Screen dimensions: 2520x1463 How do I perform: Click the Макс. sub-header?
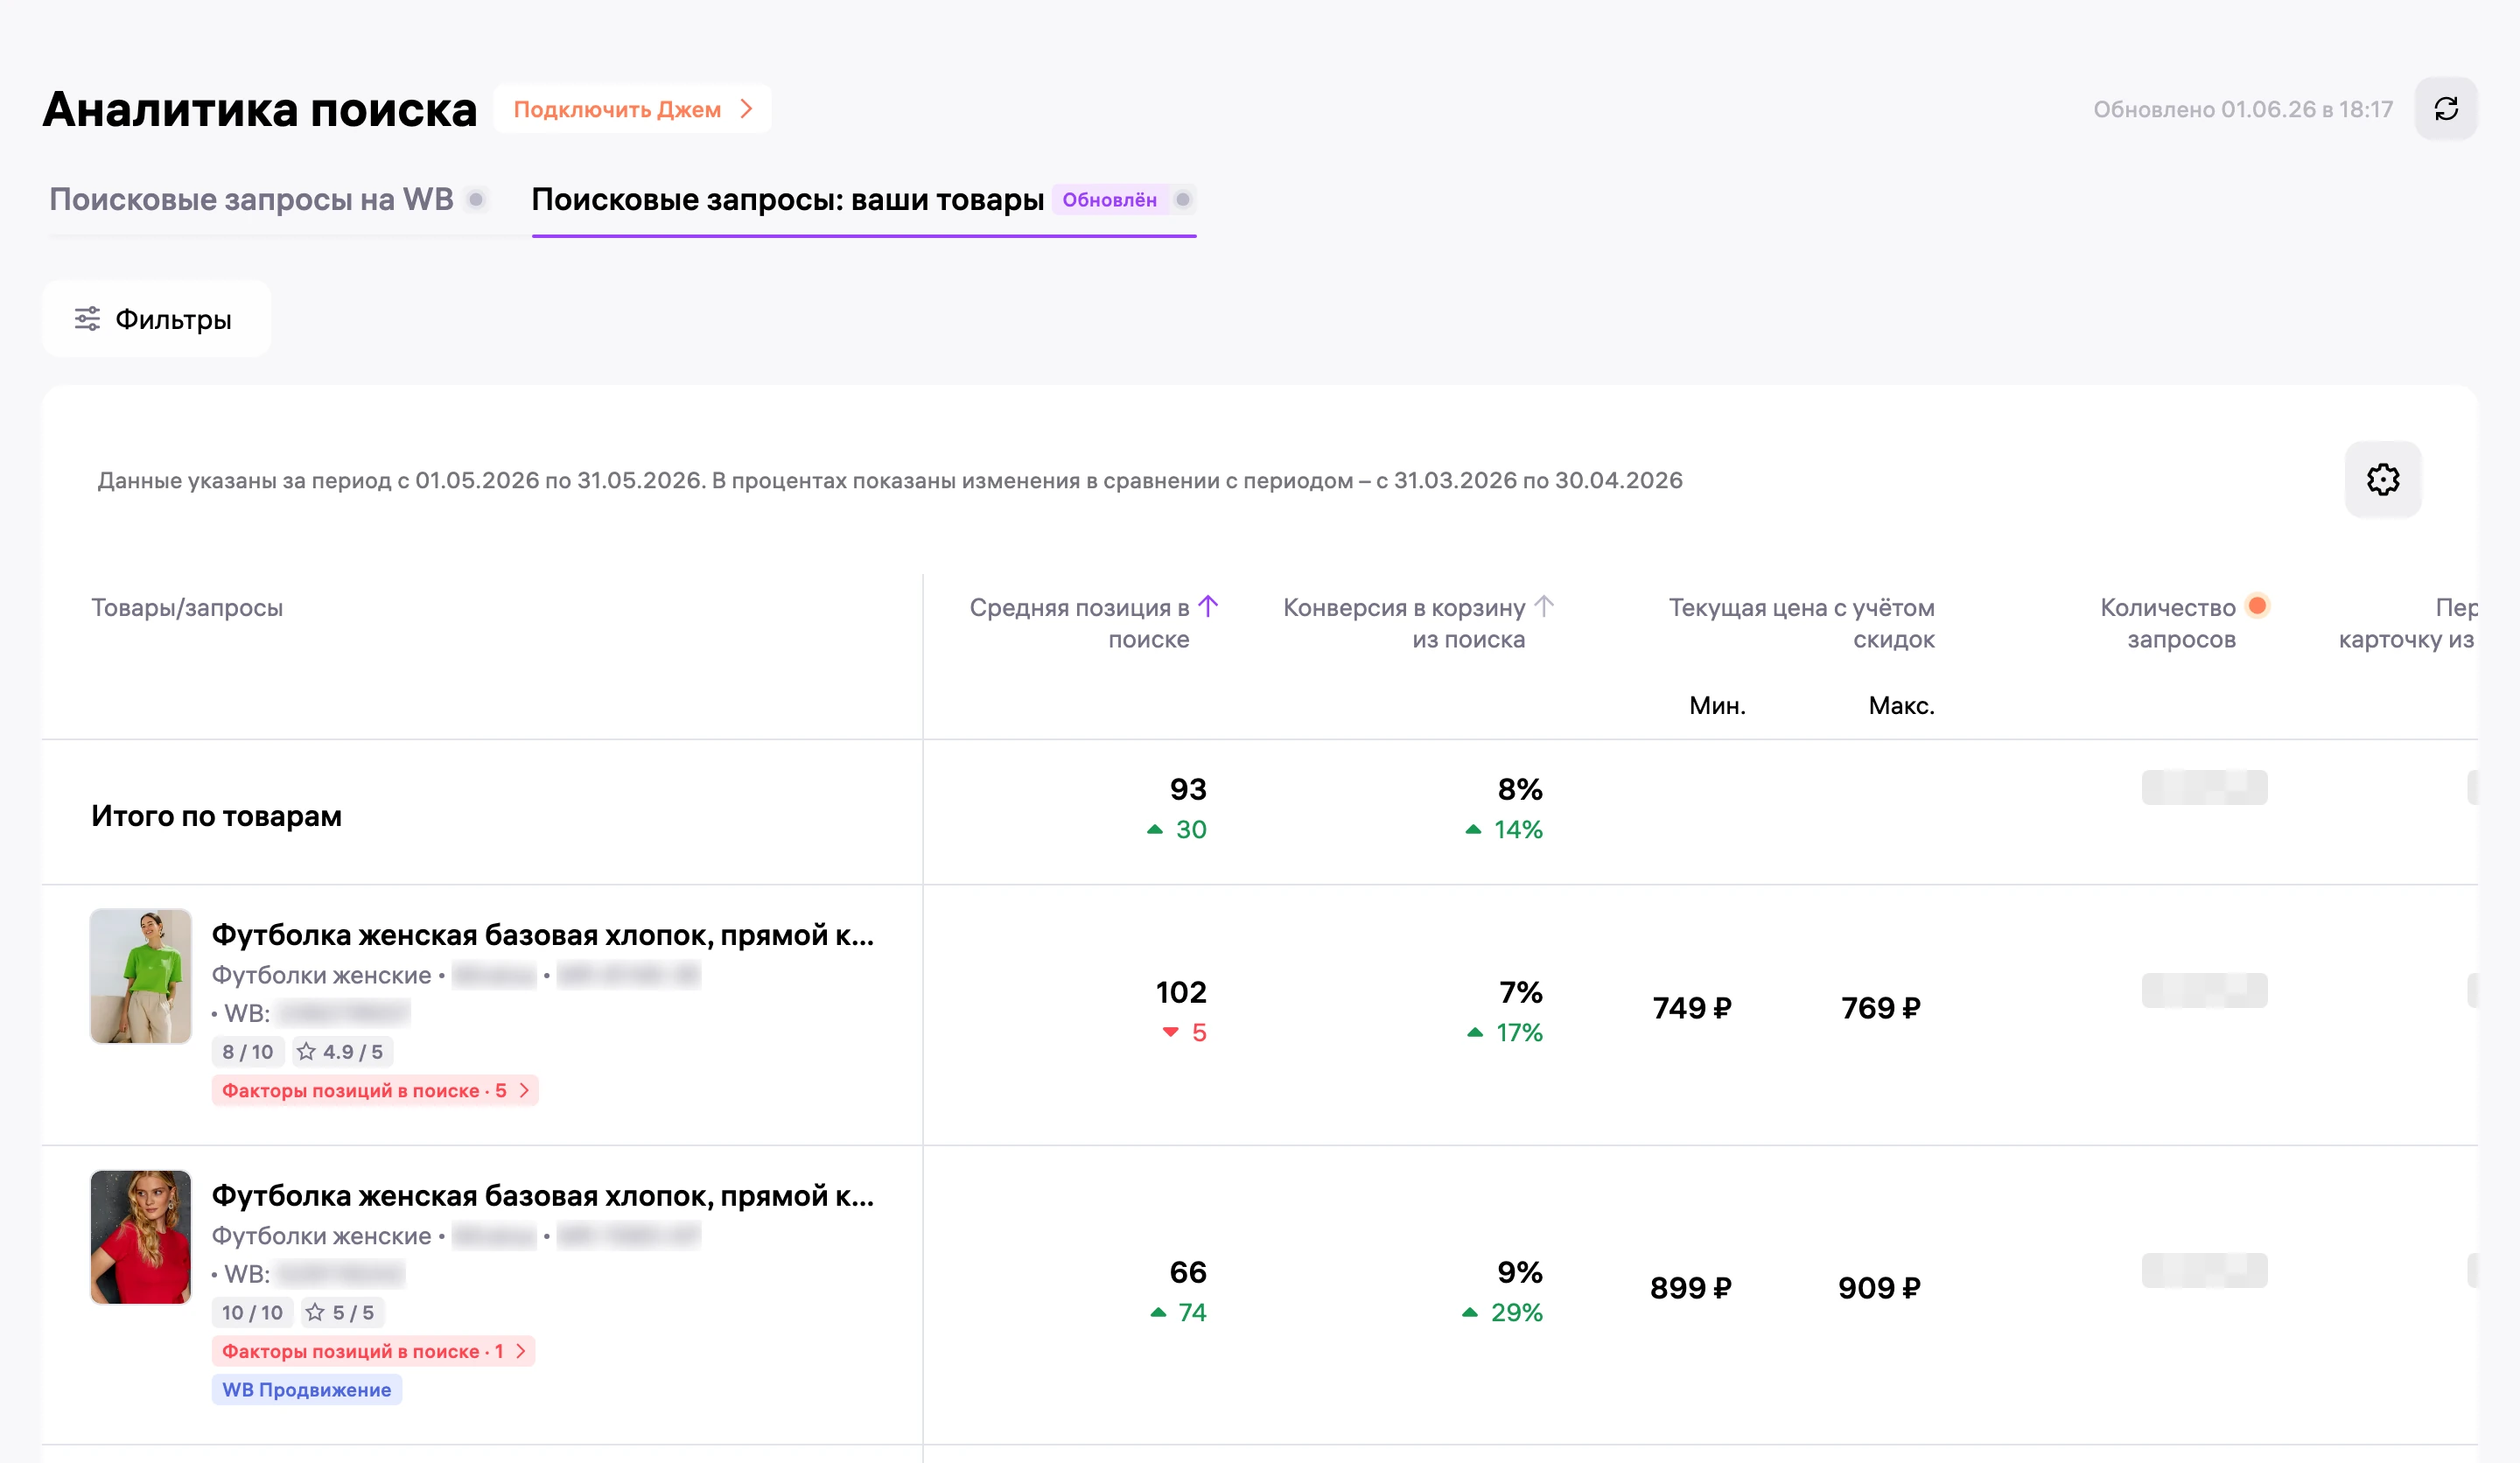[x=1901, y=706]
